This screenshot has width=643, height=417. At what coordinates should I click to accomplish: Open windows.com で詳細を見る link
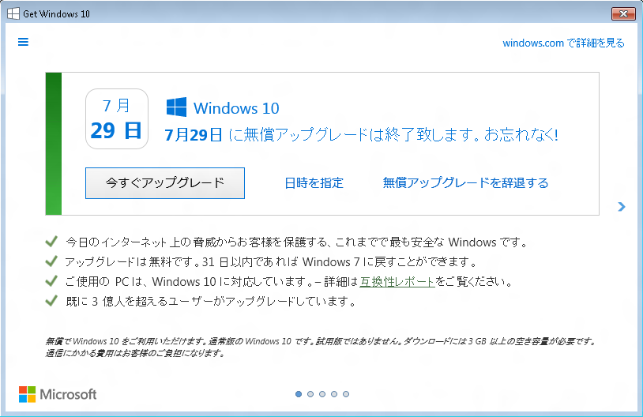coord(563,43)
